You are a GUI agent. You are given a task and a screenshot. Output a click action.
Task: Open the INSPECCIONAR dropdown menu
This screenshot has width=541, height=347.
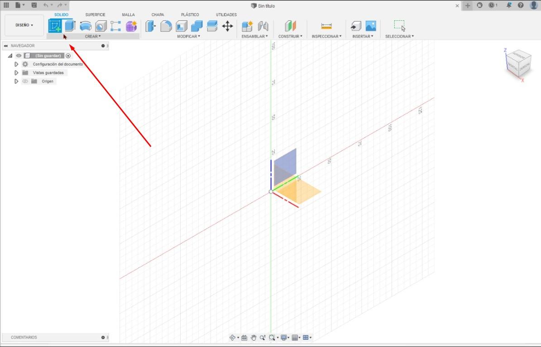[x=326, y=36]
